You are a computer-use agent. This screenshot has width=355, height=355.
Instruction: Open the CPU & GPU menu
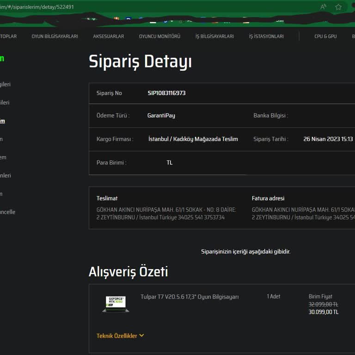pos(325,37)
